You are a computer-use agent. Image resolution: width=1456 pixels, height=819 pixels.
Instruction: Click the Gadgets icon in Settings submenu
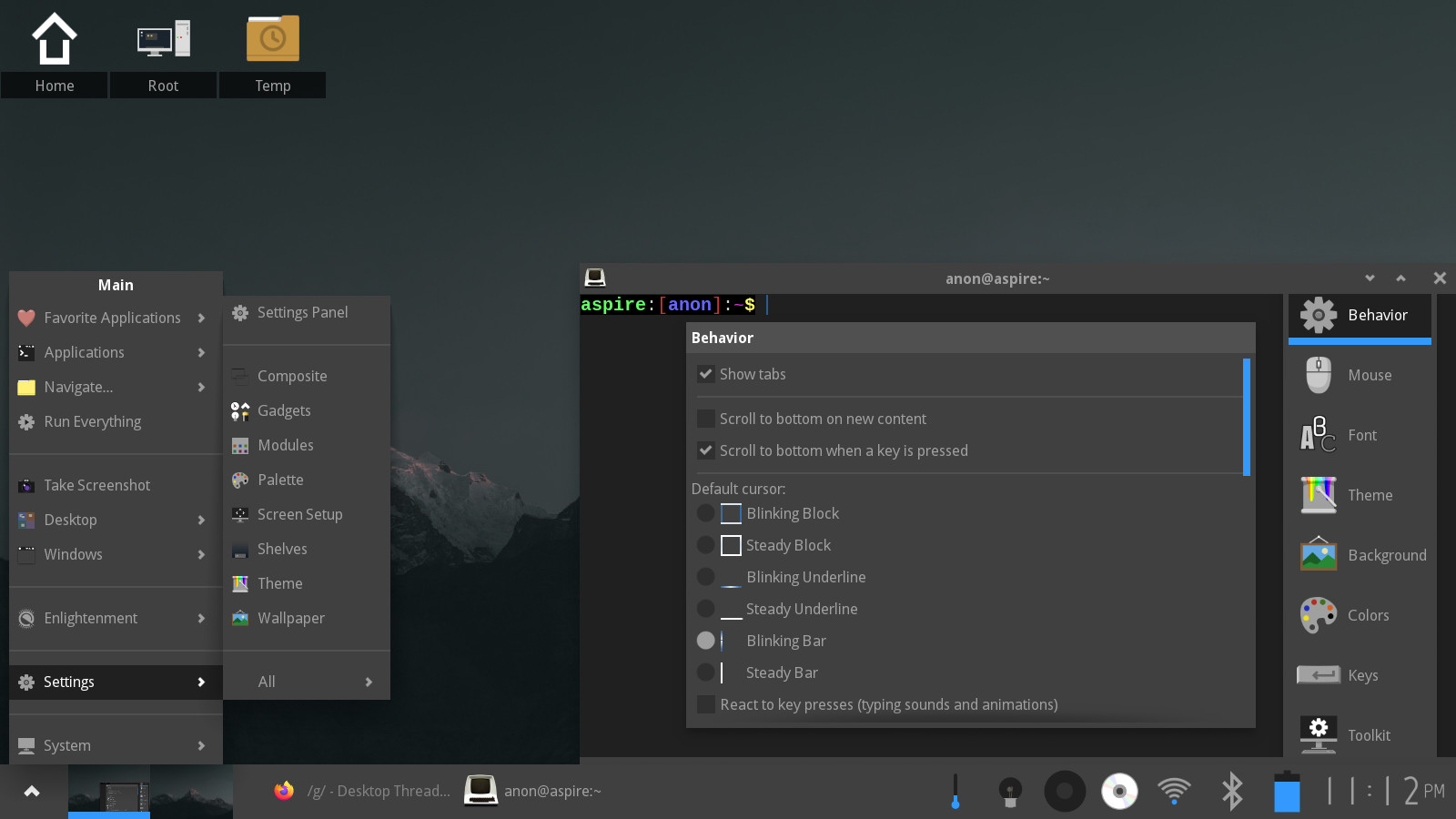(x=240, y=411)
